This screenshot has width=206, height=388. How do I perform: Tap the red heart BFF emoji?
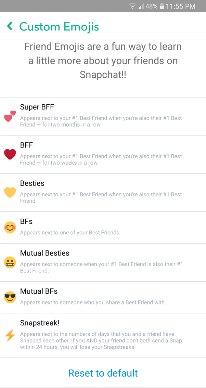click(x=10, y=154)
